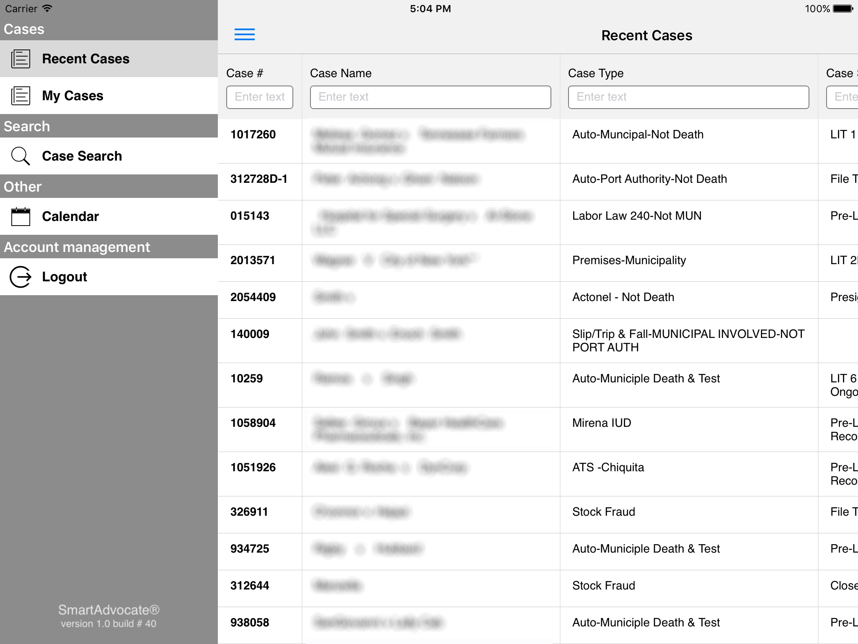Open case number 1017260
This screenshot has height=644, width=858.
tap(538, 141)
